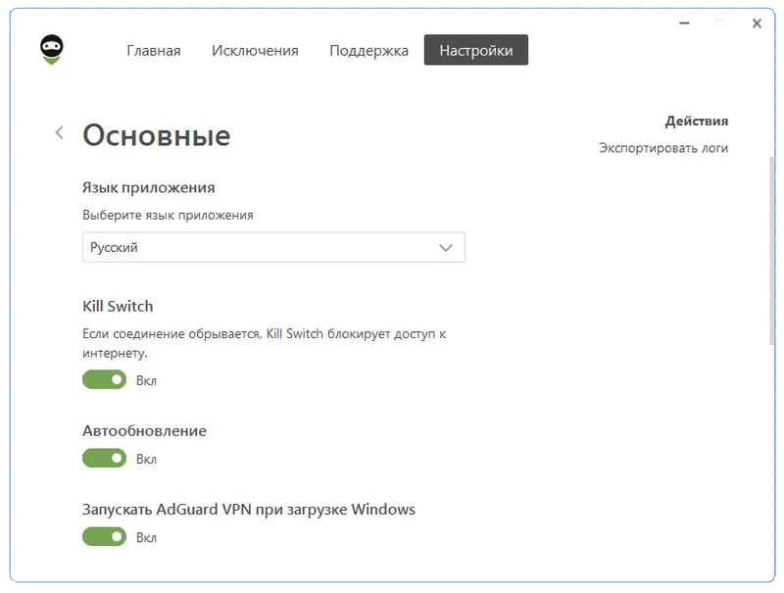This screenshot has height=593, width=784.
Task: Click the Основные page title
Action: click(156, 135)
